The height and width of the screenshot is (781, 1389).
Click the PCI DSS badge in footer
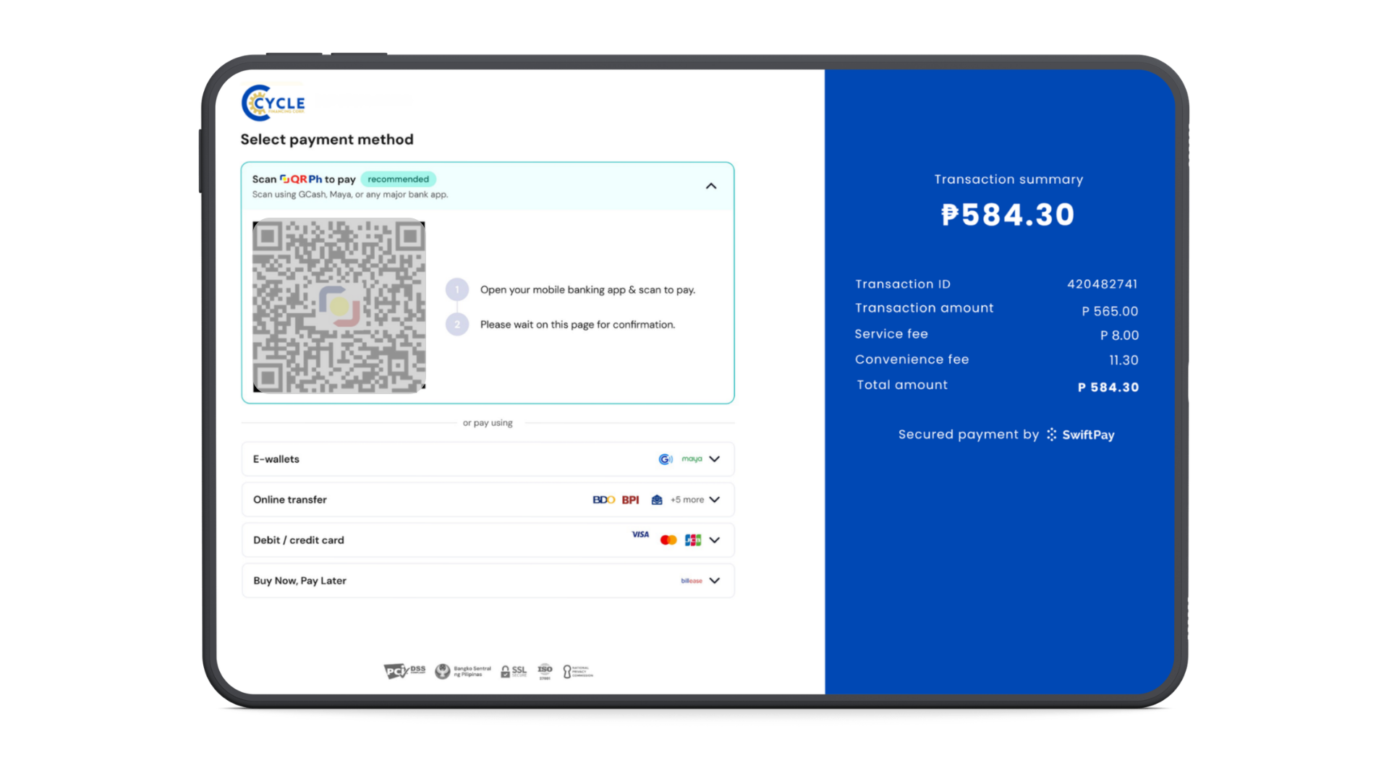coord(404,671)
